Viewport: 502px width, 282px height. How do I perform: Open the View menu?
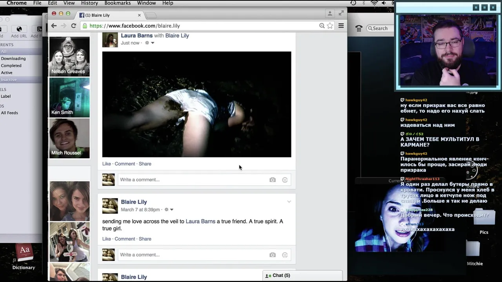(69, 3)
